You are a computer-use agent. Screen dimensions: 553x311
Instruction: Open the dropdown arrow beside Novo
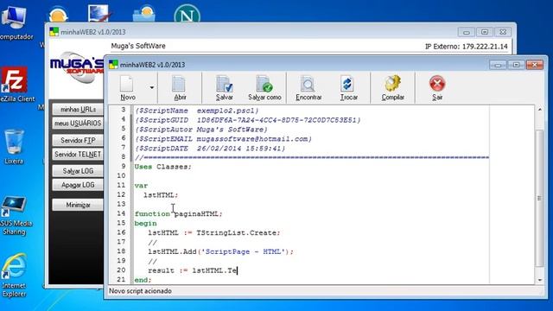(152, 87)
